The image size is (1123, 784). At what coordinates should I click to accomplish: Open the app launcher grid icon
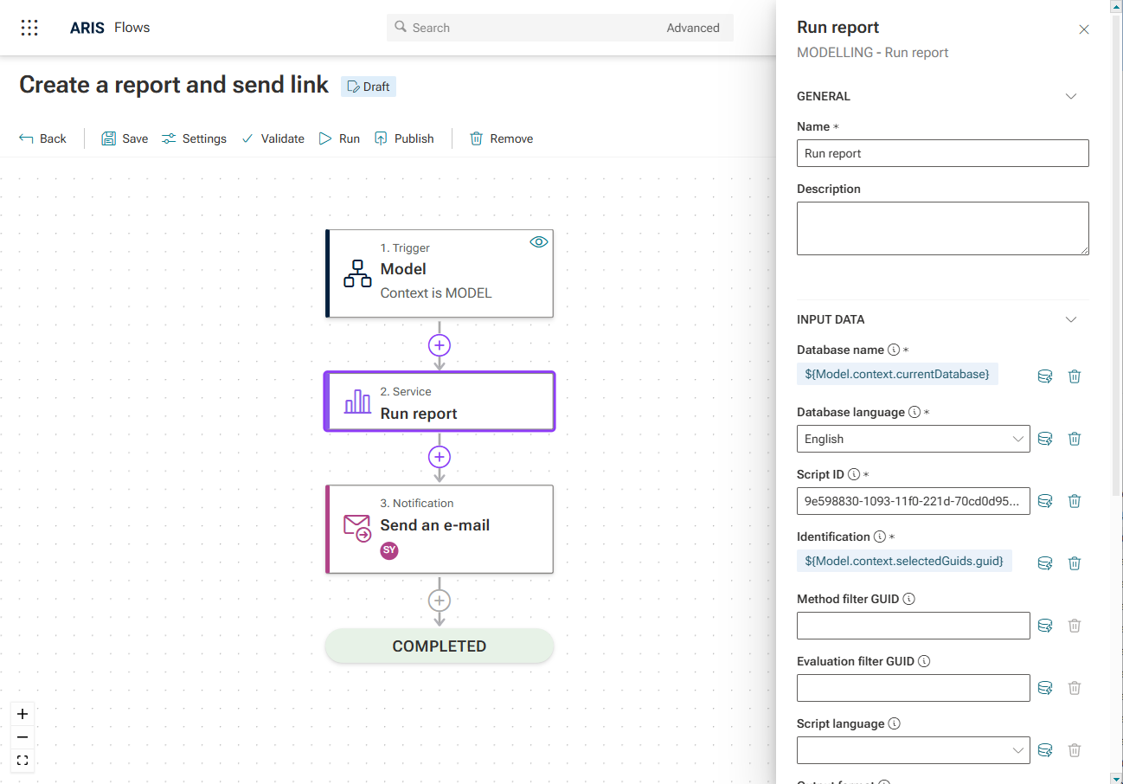pos(29,28)
